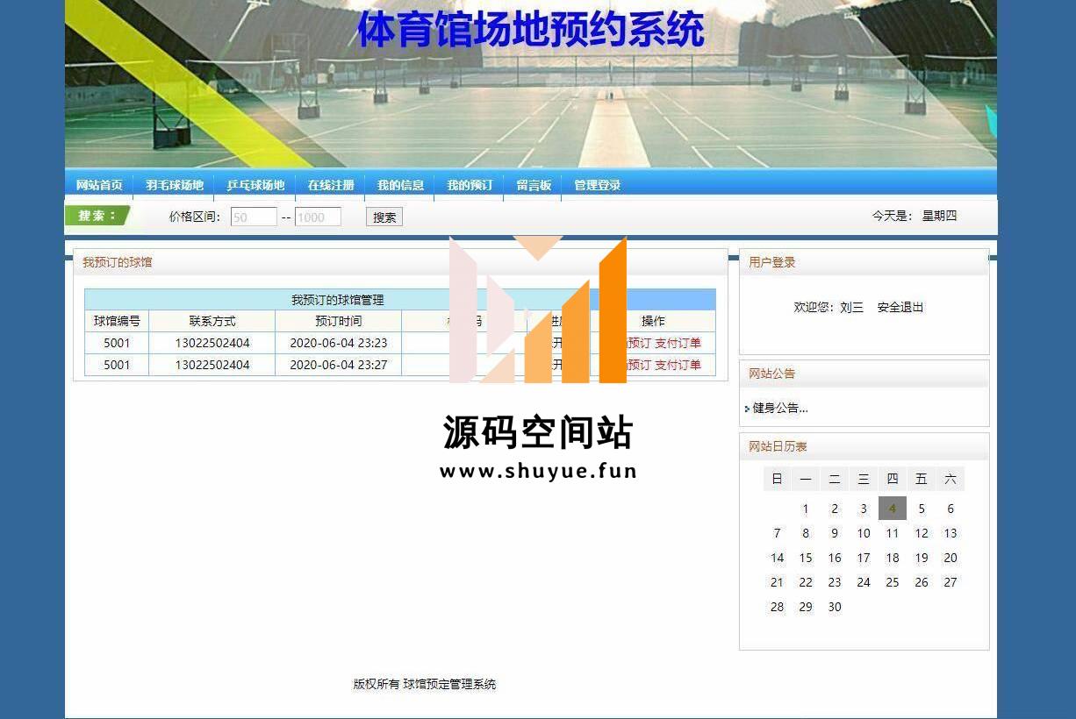Choose date 7 in the calendar
This screenshot has width=1076, height=719.
777,533
